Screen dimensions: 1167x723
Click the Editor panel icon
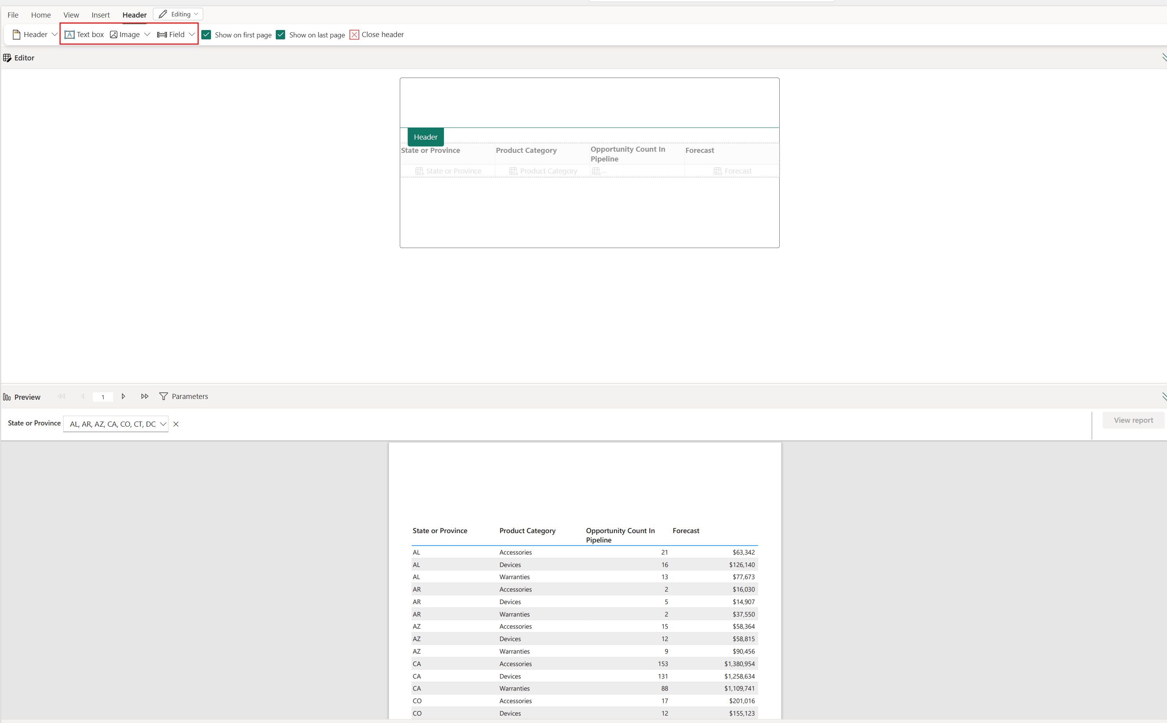[x=7, y=57]
